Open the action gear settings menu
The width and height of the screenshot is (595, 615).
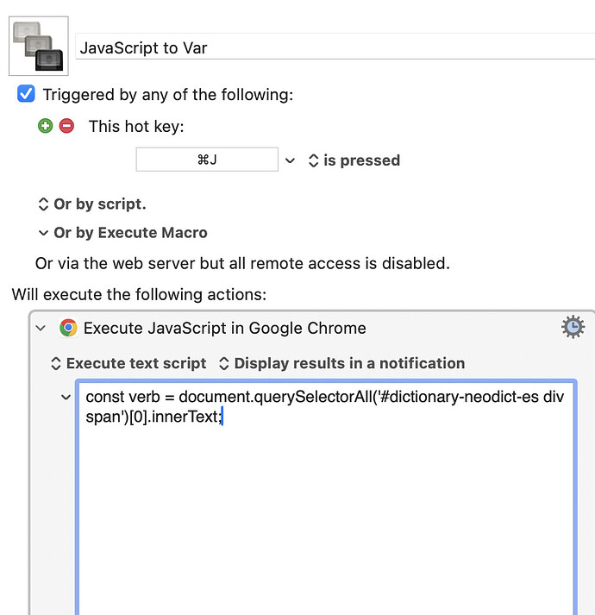click(573, 327)
